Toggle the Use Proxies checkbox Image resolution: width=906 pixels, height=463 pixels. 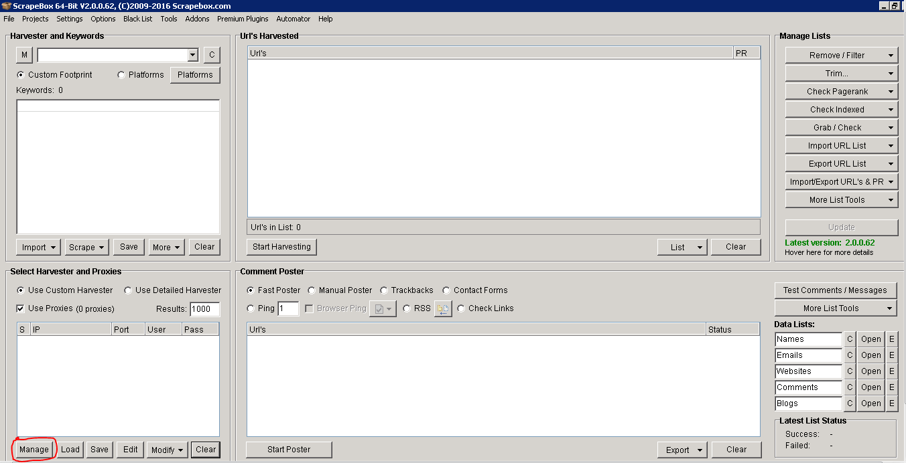point(21,308)
